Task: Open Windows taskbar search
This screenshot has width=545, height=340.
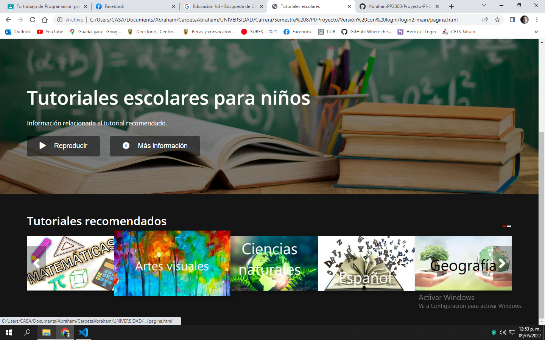Action: pos(27,332)
